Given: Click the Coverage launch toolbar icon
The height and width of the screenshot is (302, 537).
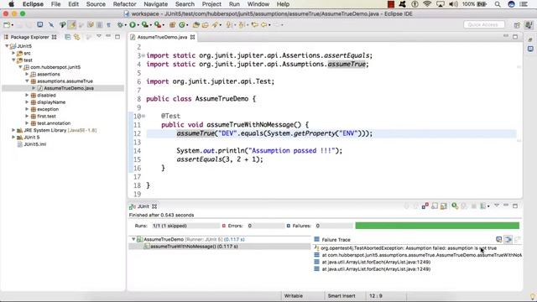Looking at the screenshot, I should tap(145, 24).
